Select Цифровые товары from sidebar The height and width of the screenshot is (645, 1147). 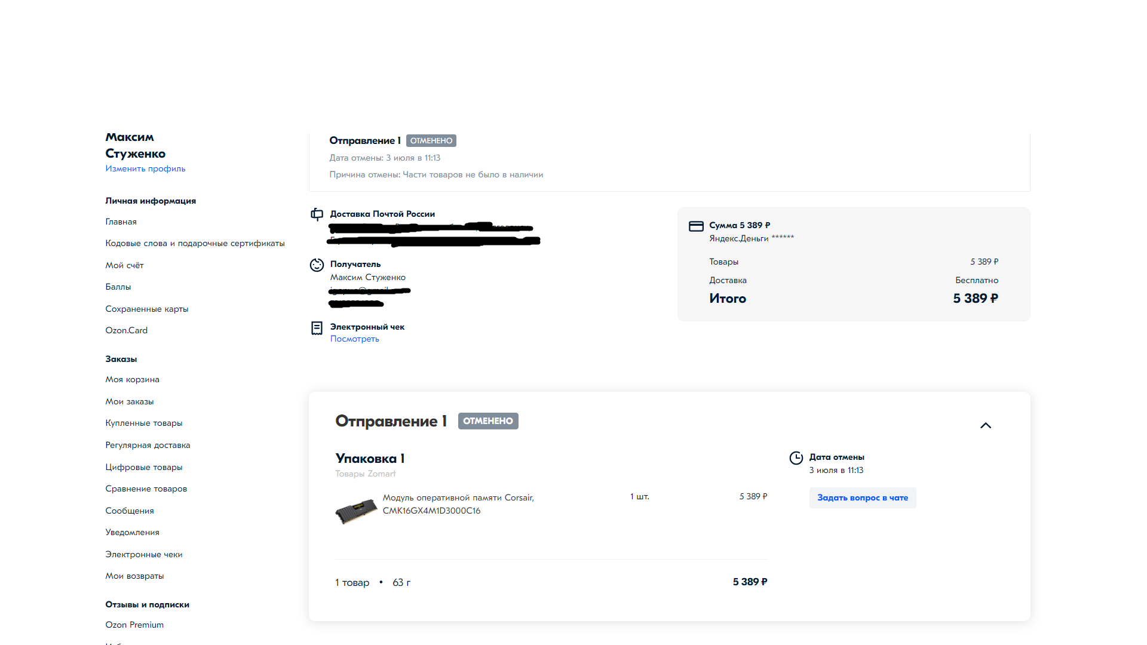click(x=143, y=466)
